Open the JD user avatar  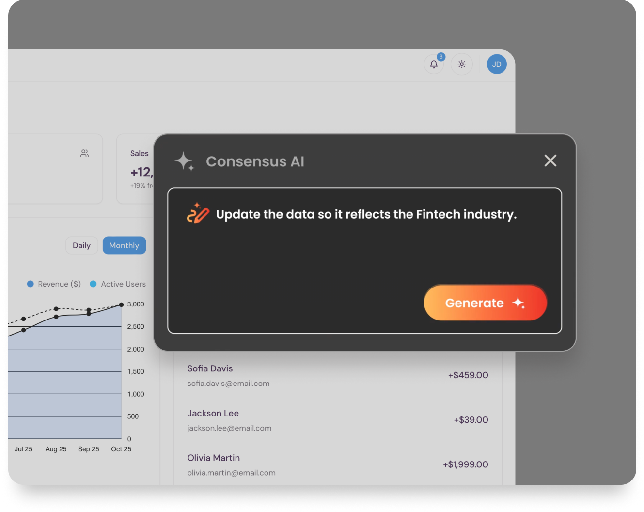tap(497, 64)
